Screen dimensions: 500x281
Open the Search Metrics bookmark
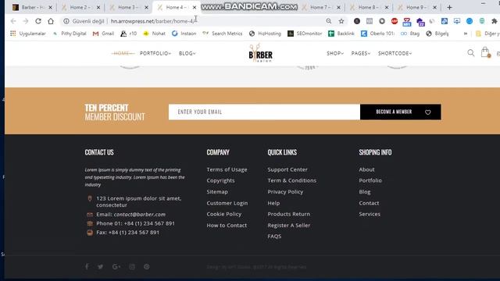(223, 34)
